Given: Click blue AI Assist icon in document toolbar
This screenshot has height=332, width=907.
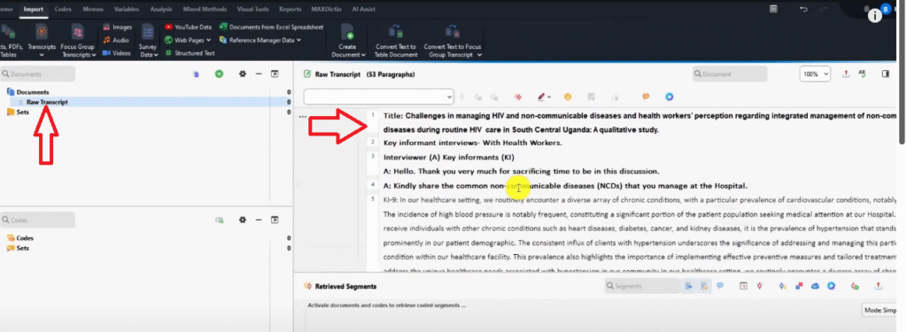Looking at the screenshot, I should click(x=670, y=97).
